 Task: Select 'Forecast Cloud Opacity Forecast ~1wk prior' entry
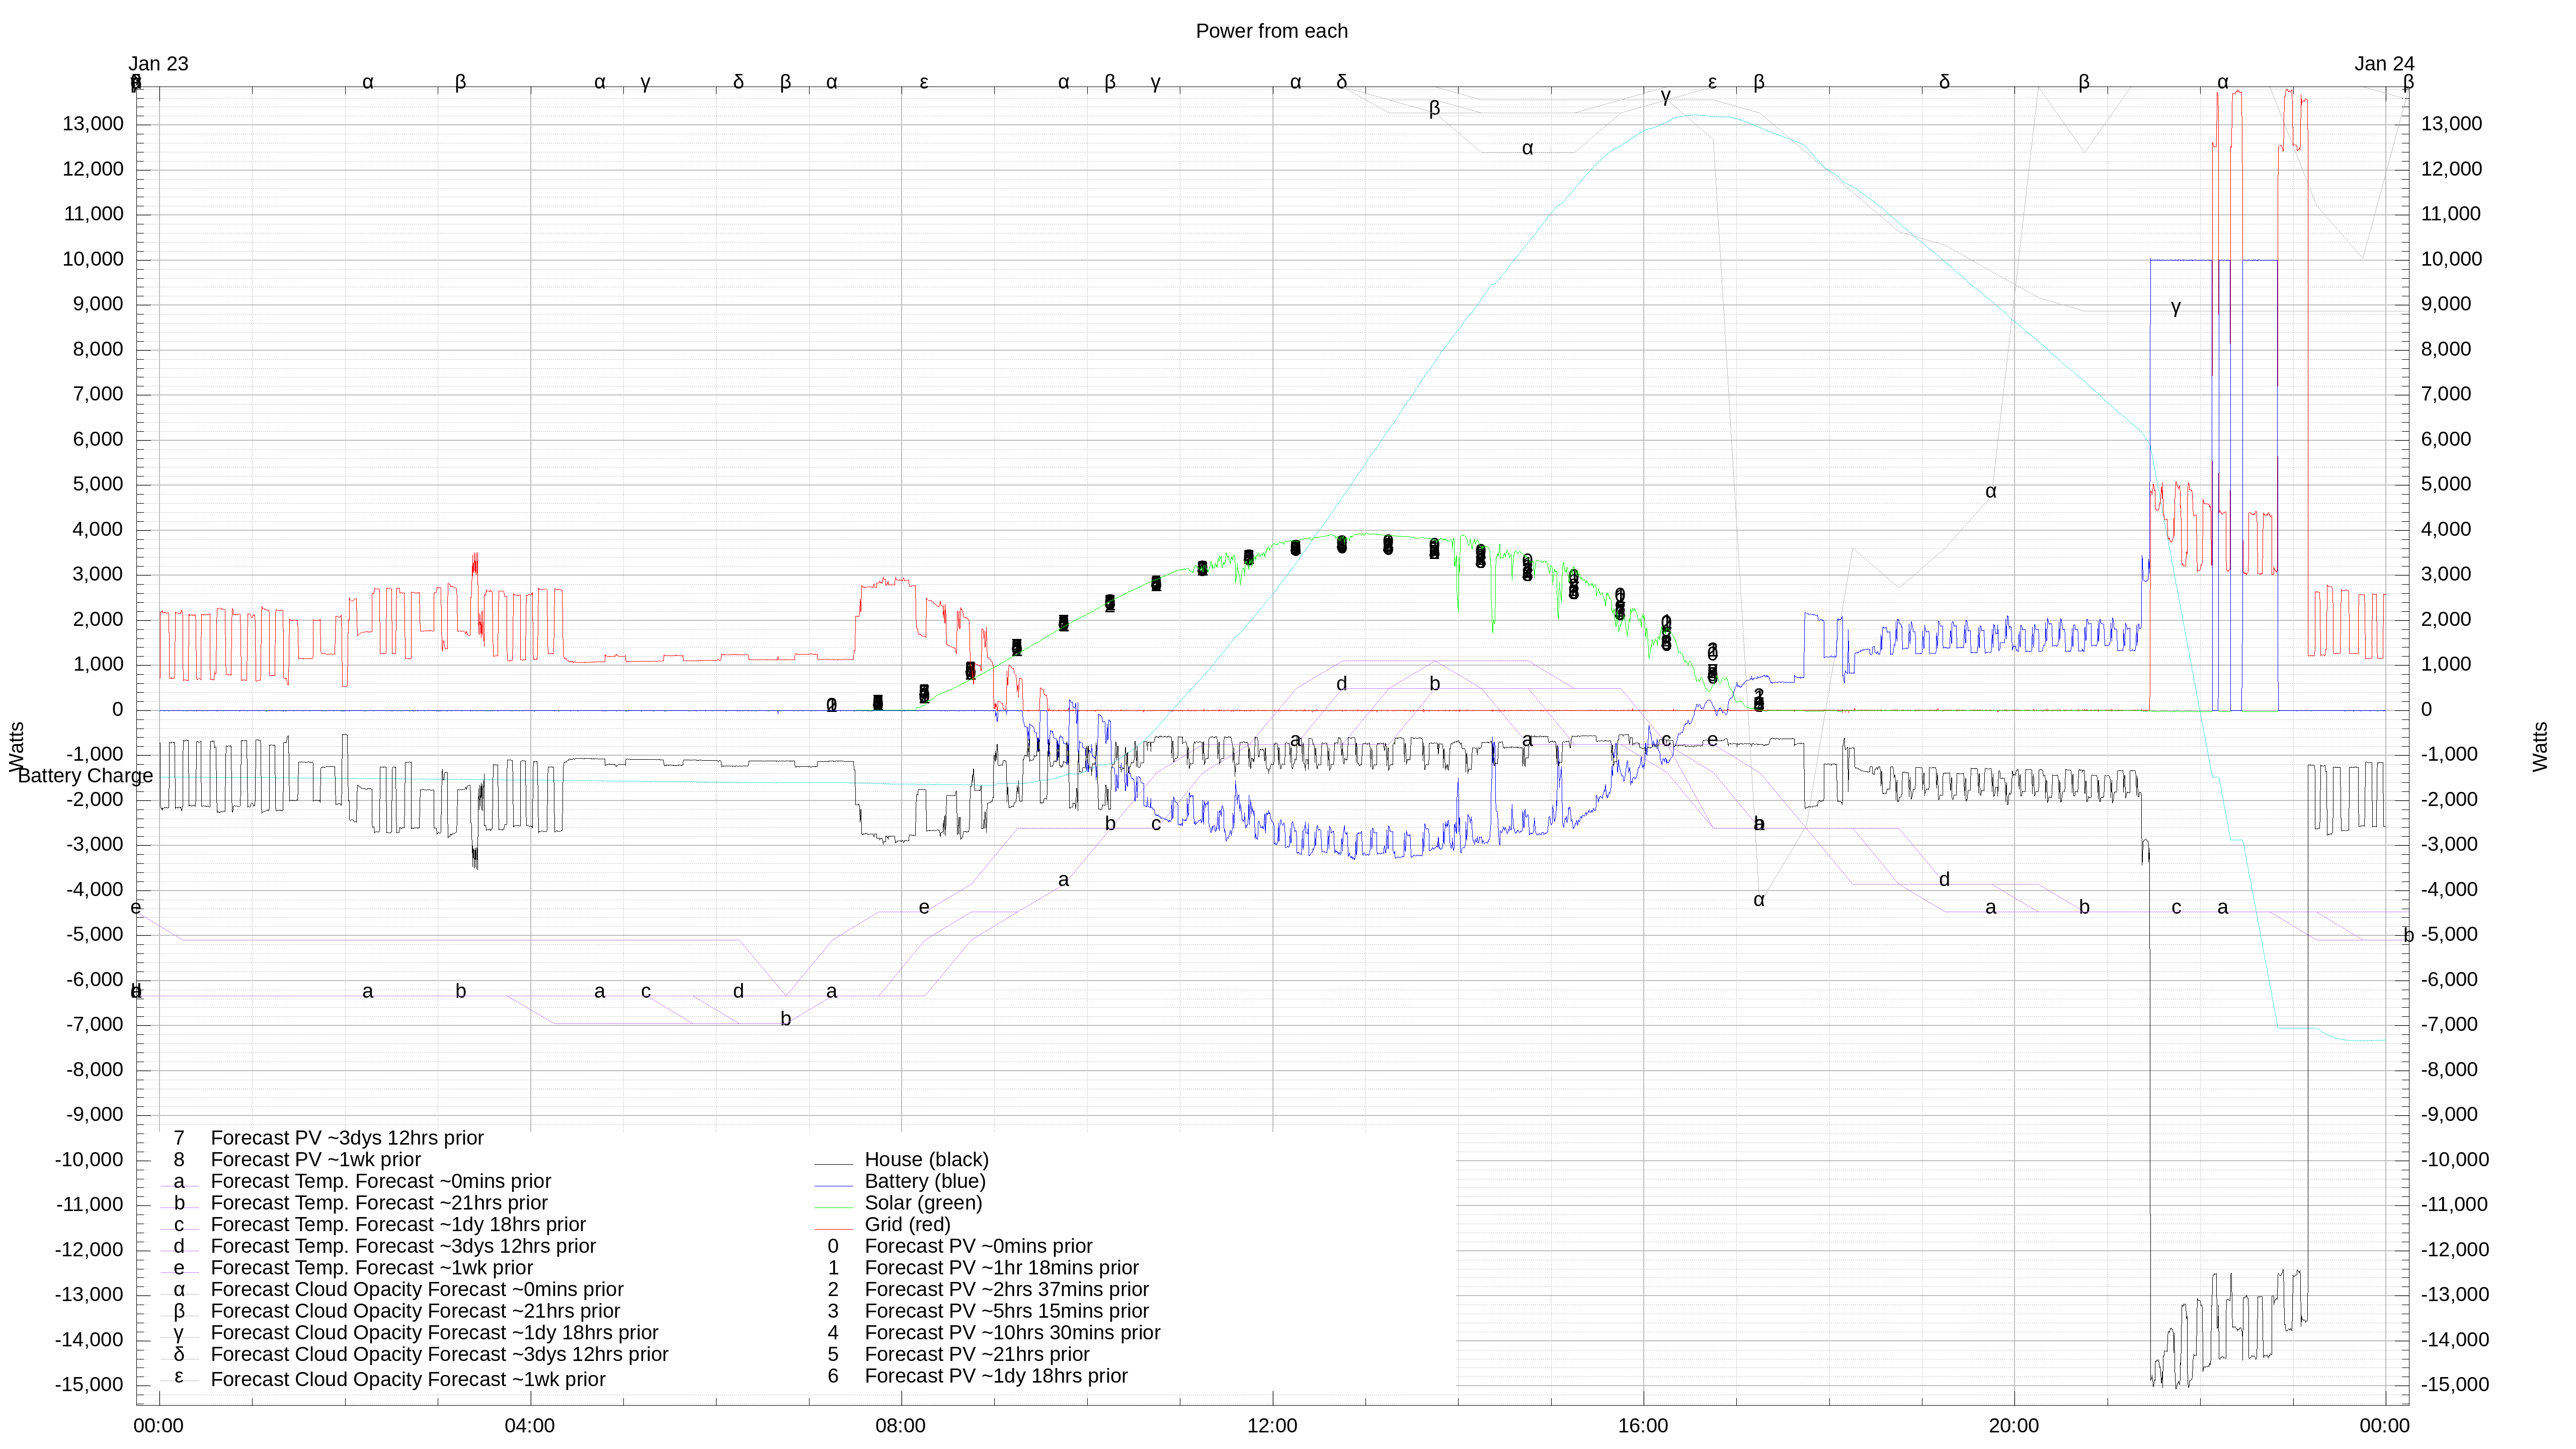(x=407, y=1379)
